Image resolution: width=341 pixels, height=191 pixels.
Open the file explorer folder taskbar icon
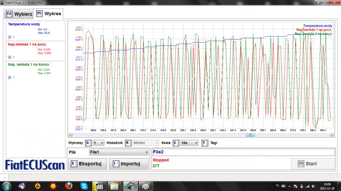click(x=114, y=186)
